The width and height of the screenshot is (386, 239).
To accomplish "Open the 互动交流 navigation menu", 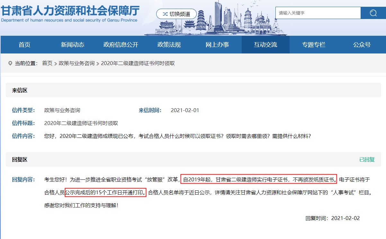I will (265, 45).
